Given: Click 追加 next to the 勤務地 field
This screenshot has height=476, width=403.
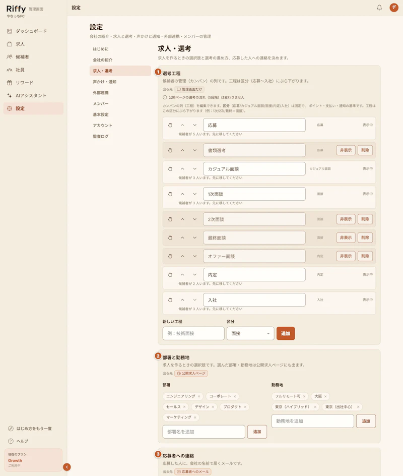Looking at the screenshot, I should (366, 421).
